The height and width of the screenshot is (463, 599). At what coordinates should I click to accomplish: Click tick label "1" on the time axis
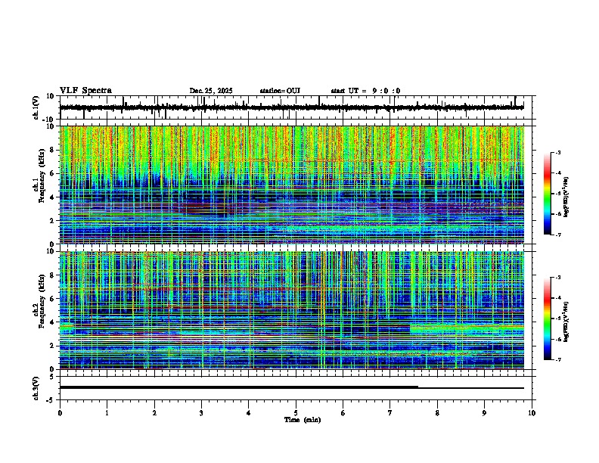[107, 413]
